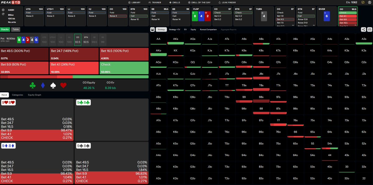Viewport: 373px width, 185px height.
Task: Select the HJ 100 stack seat
Action: 69,39
